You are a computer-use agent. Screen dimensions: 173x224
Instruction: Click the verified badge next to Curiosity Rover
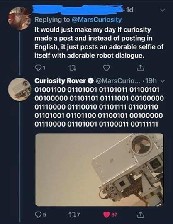click(90, 81)
